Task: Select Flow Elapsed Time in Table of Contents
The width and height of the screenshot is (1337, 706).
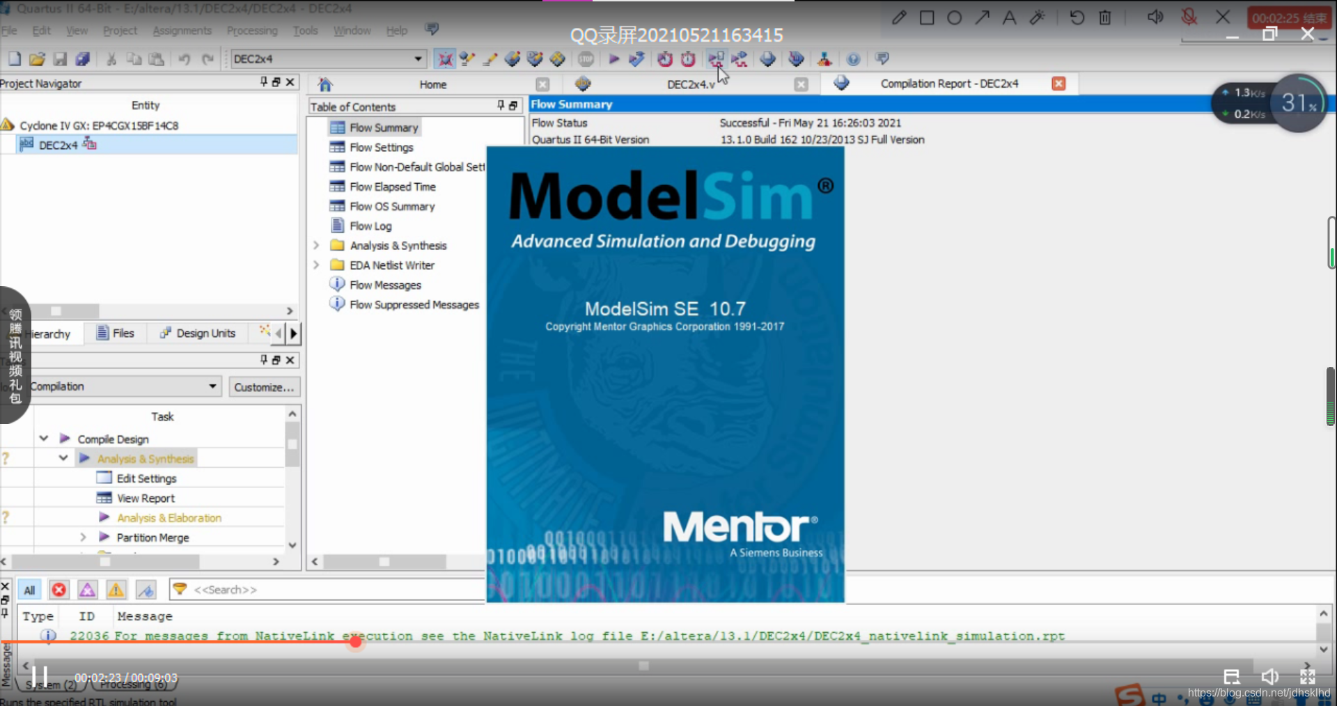Action: [x=393, y=187]
